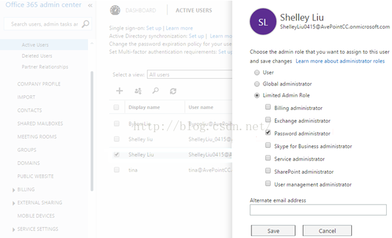
Task: Open DOMAINS in the sidebar
Action: tap(28, 163)
